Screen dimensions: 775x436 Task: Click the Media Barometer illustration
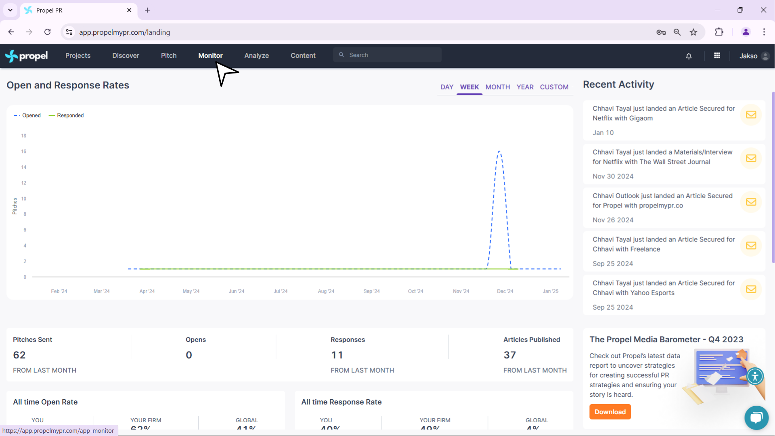(x=723, y=375)
